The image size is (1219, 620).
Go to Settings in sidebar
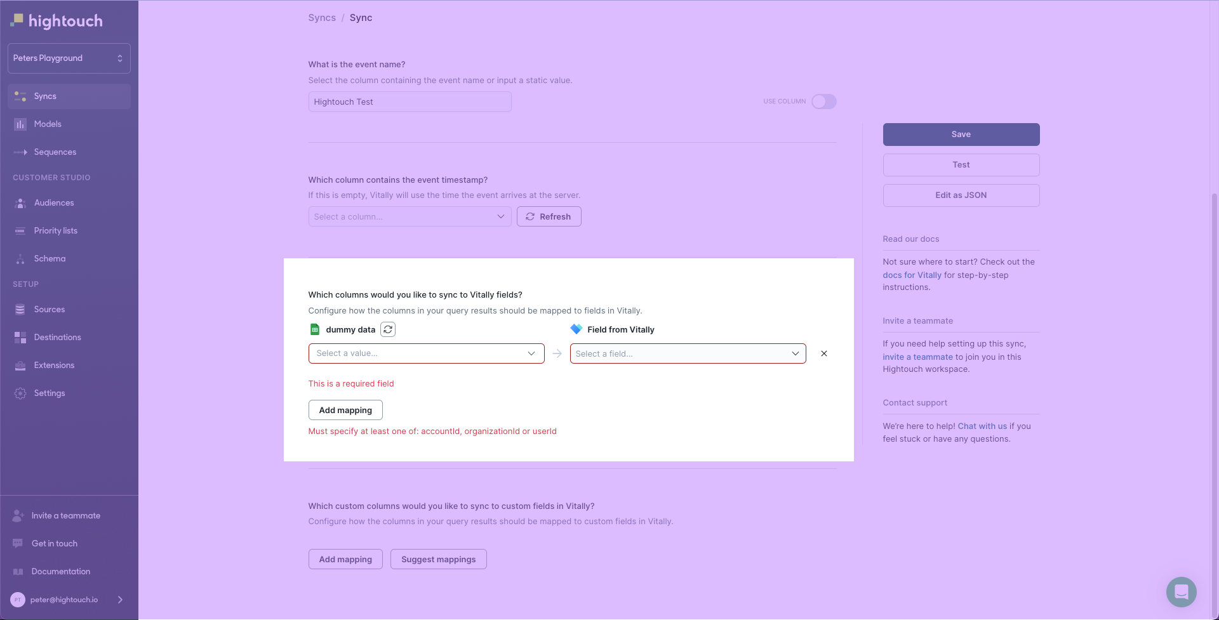tap(69, 393)
